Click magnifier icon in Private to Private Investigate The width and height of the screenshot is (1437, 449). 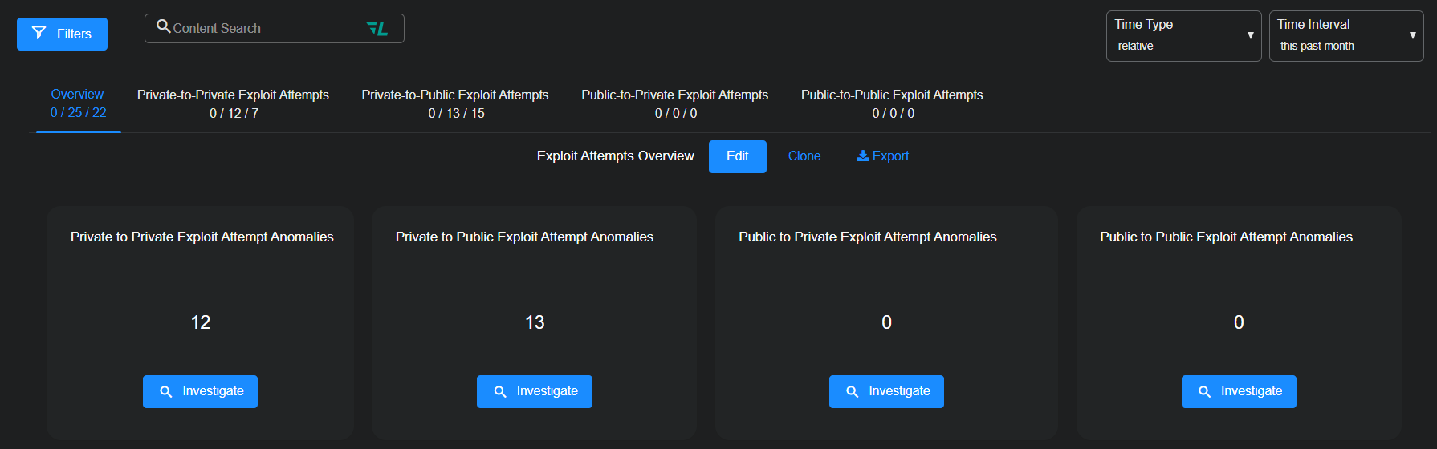coord(166,392)
